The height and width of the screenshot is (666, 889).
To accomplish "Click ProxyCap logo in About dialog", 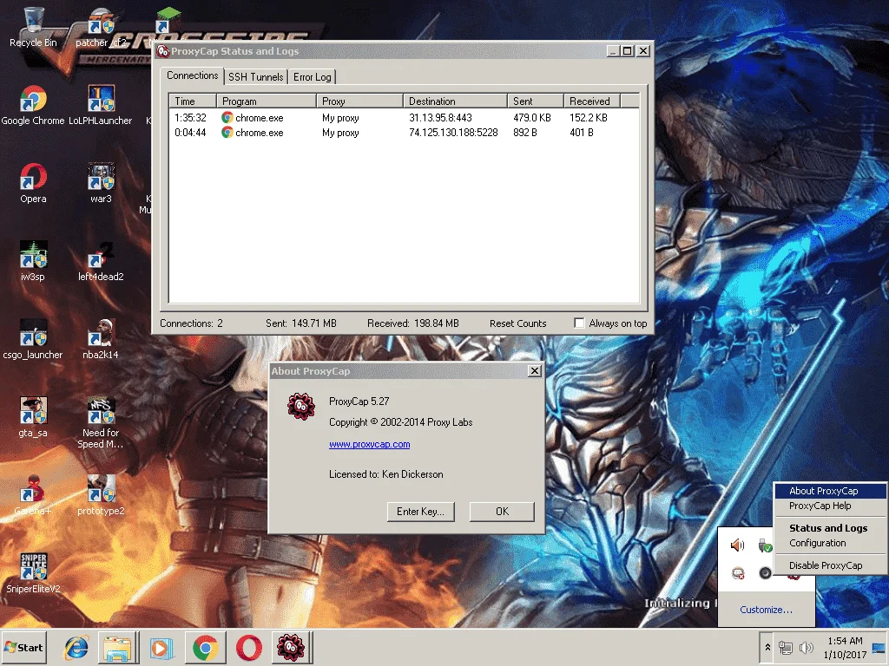I will (301, 406).
